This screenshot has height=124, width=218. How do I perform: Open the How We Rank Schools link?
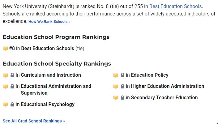(x=49, y=22)
